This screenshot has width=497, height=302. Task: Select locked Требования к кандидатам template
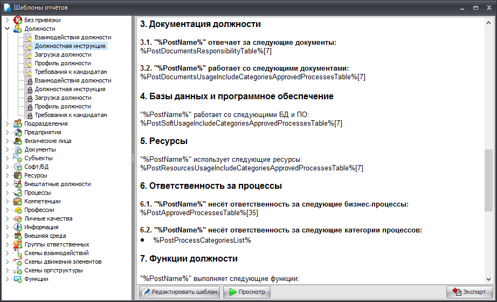coord(71,115)
